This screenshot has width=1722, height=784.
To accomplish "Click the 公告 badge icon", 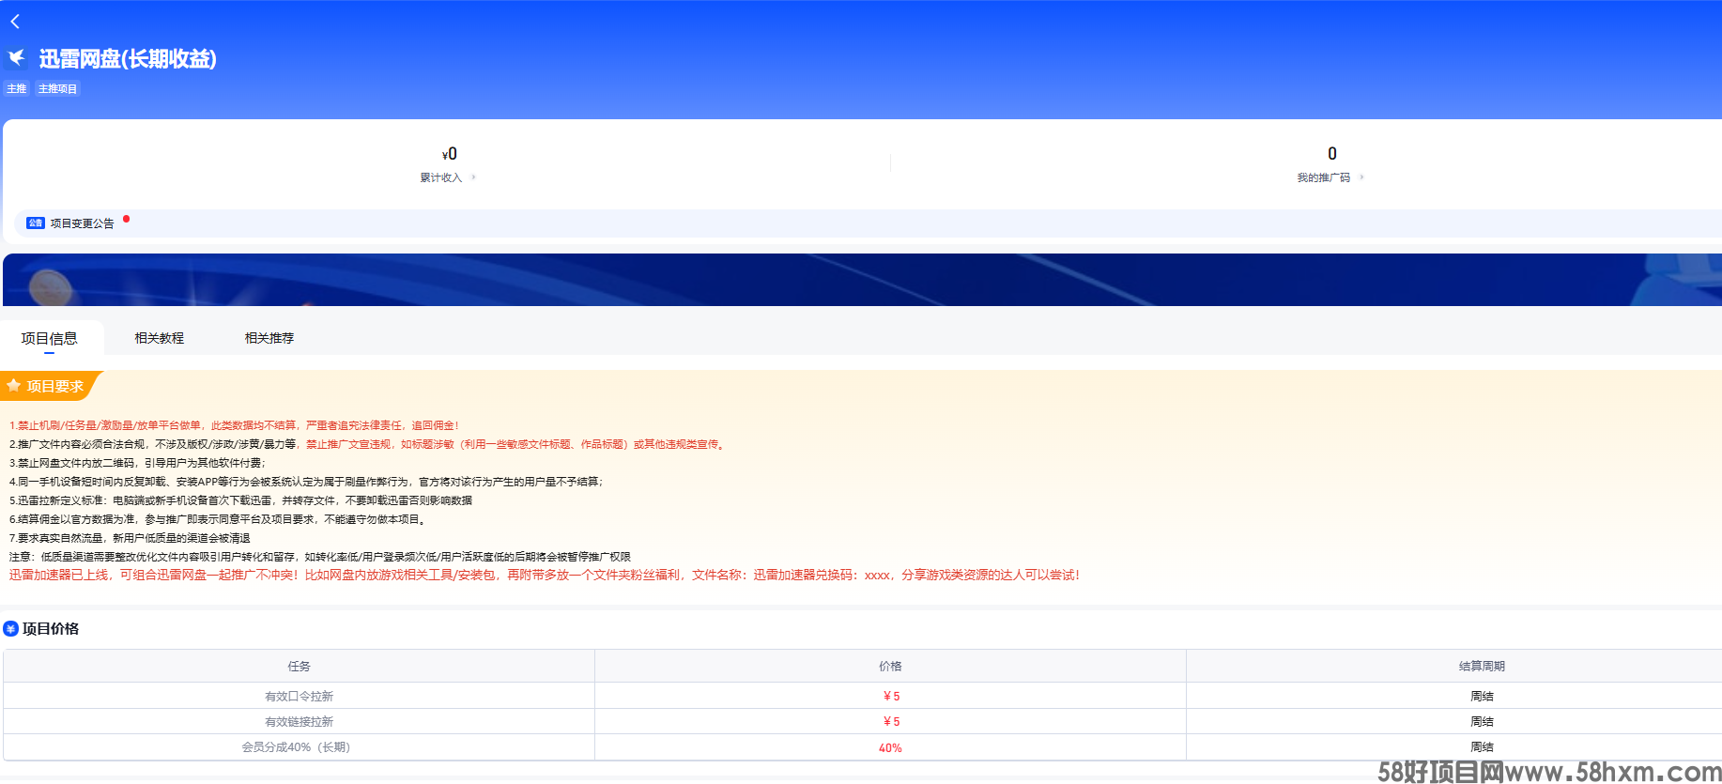I will point(36,223).
